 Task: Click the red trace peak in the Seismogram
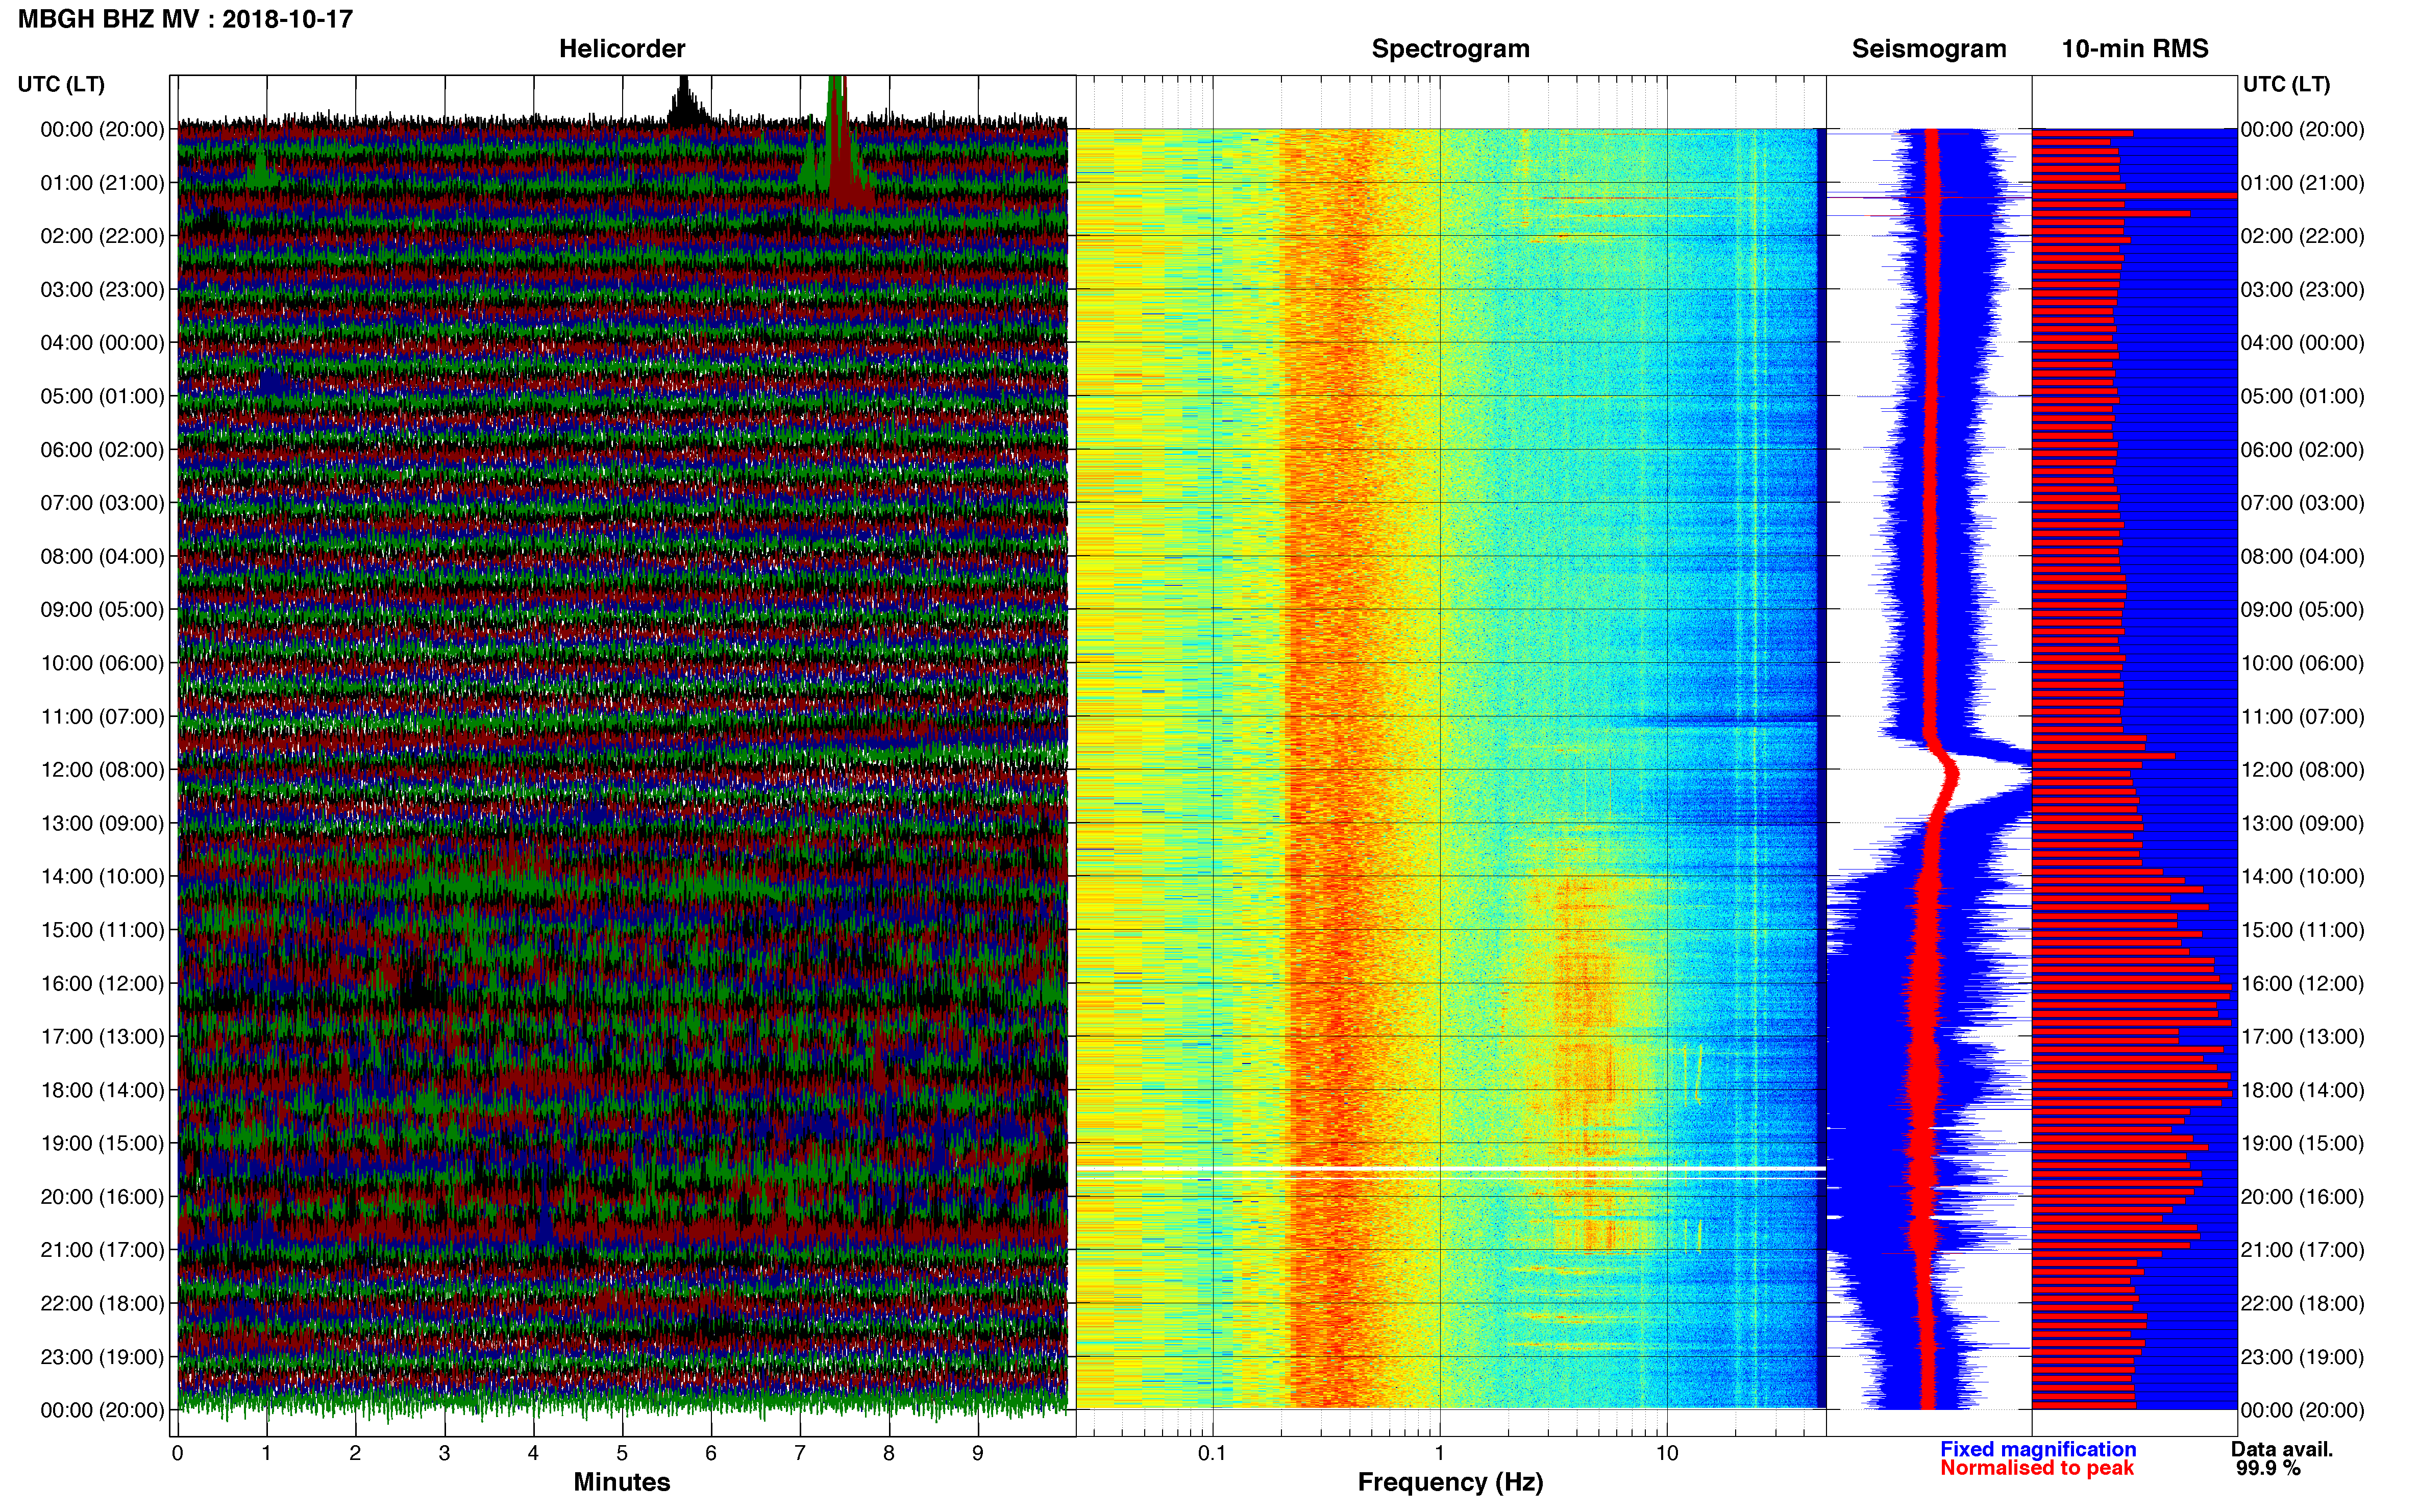coord(1952,773)
